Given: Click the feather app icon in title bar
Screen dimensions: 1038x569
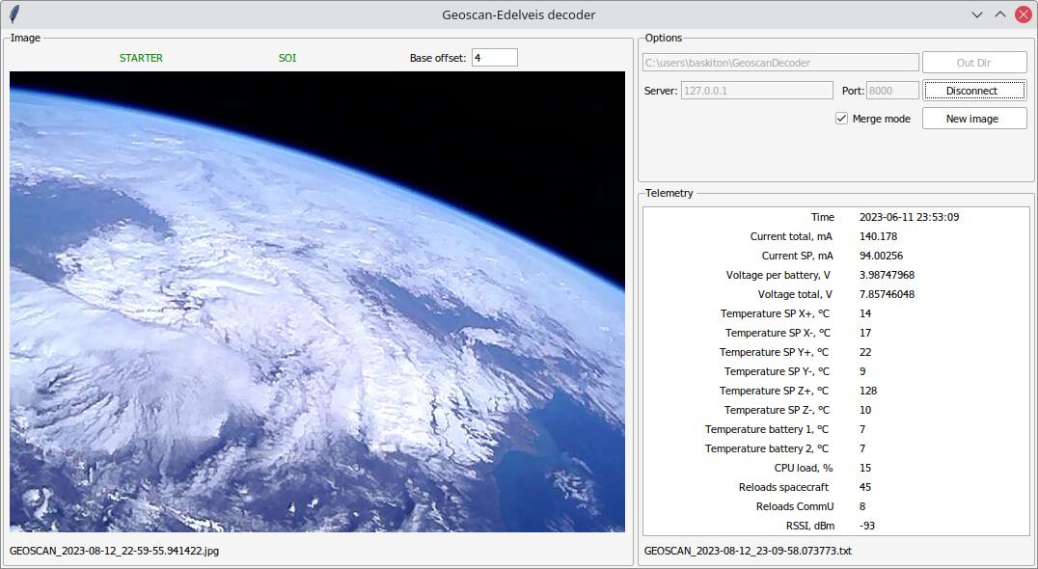Looking at the screenshot, I should click(x=14, y=14).
